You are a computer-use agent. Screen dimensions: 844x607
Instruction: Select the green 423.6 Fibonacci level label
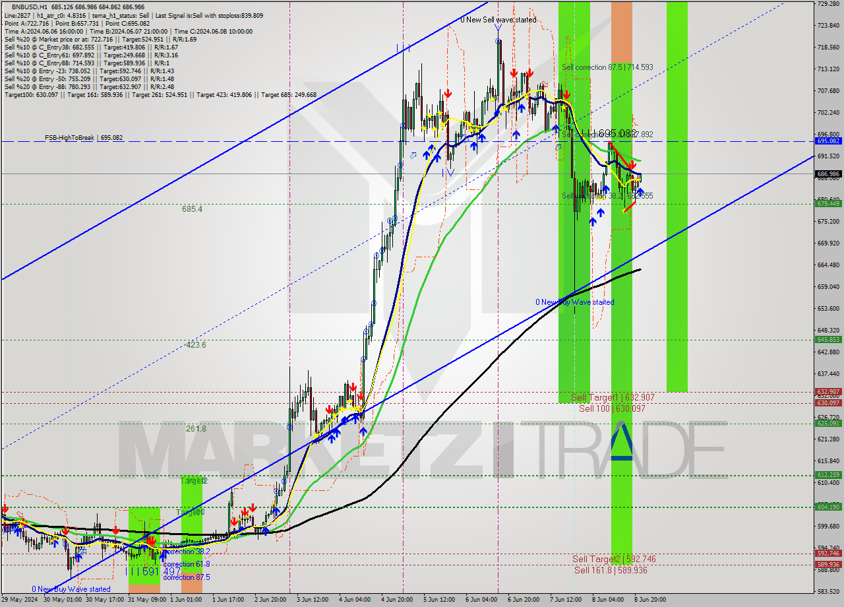point(196,345)
